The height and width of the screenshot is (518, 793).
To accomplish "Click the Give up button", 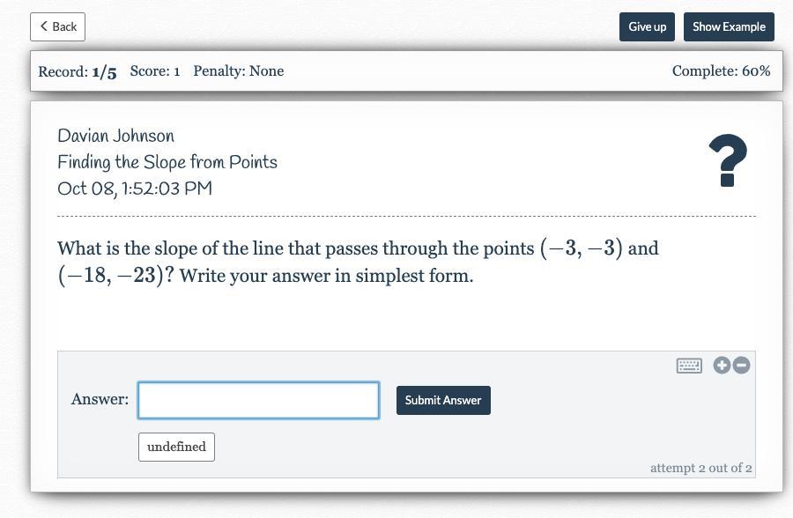I will click(647, 26).
